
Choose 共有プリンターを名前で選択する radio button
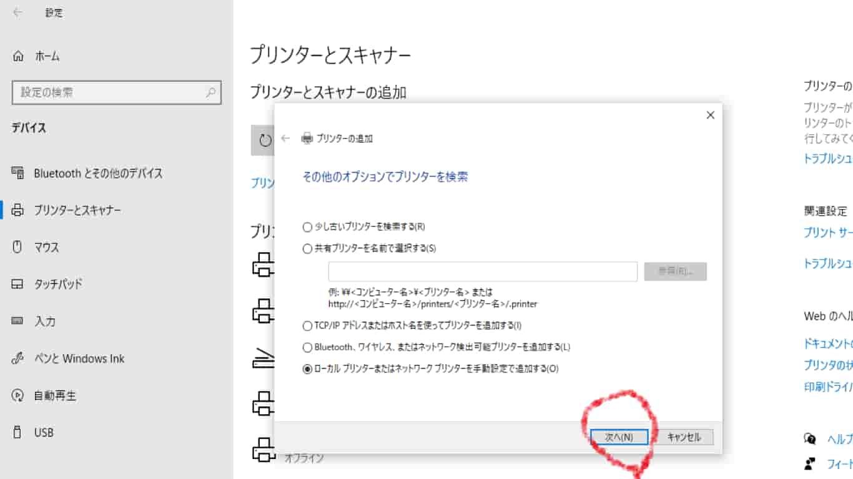306,247
